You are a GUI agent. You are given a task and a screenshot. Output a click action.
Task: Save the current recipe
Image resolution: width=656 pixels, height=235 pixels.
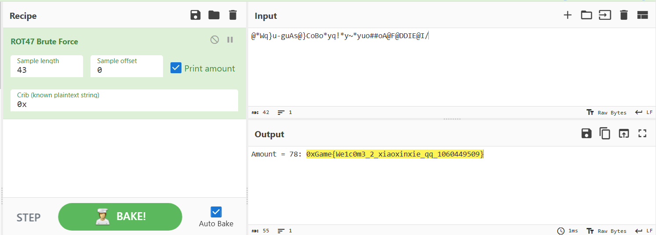pos(196,15)
